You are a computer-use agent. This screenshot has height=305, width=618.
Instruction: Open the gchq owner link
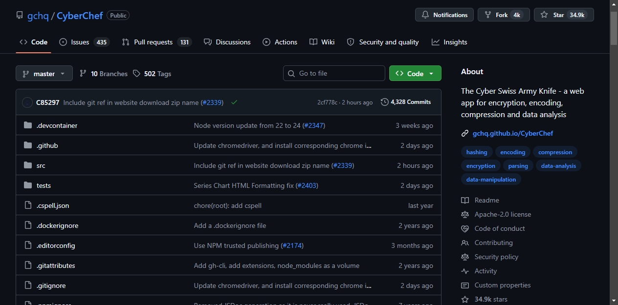coord(38,16)
